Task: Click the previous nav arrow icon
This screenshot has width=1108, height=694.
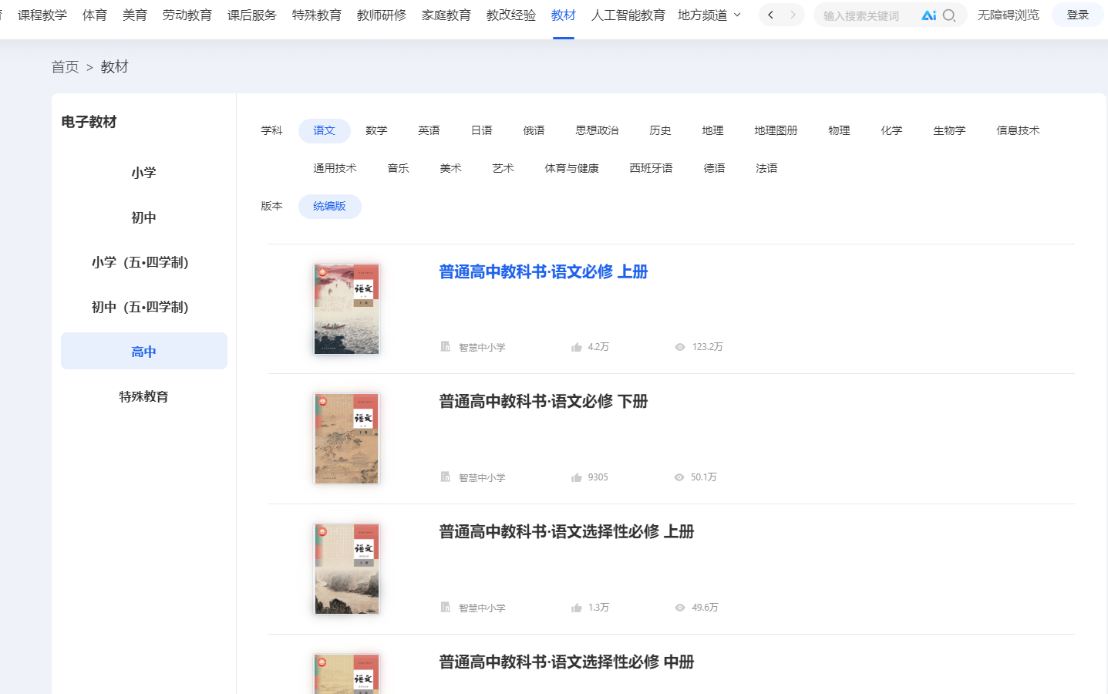Action: (x=770, y=15)
